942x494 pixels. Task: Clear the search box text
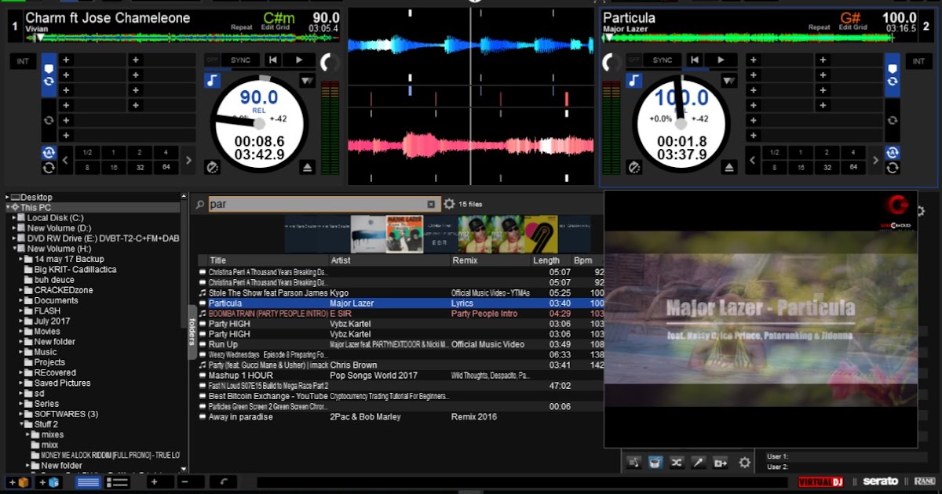pos(431,205)
